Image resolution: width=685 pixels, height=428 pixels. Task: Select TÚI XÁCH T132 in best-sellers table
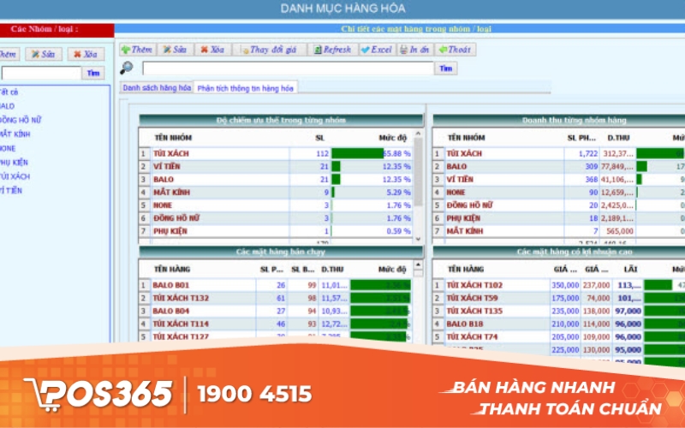coord(275,298)
